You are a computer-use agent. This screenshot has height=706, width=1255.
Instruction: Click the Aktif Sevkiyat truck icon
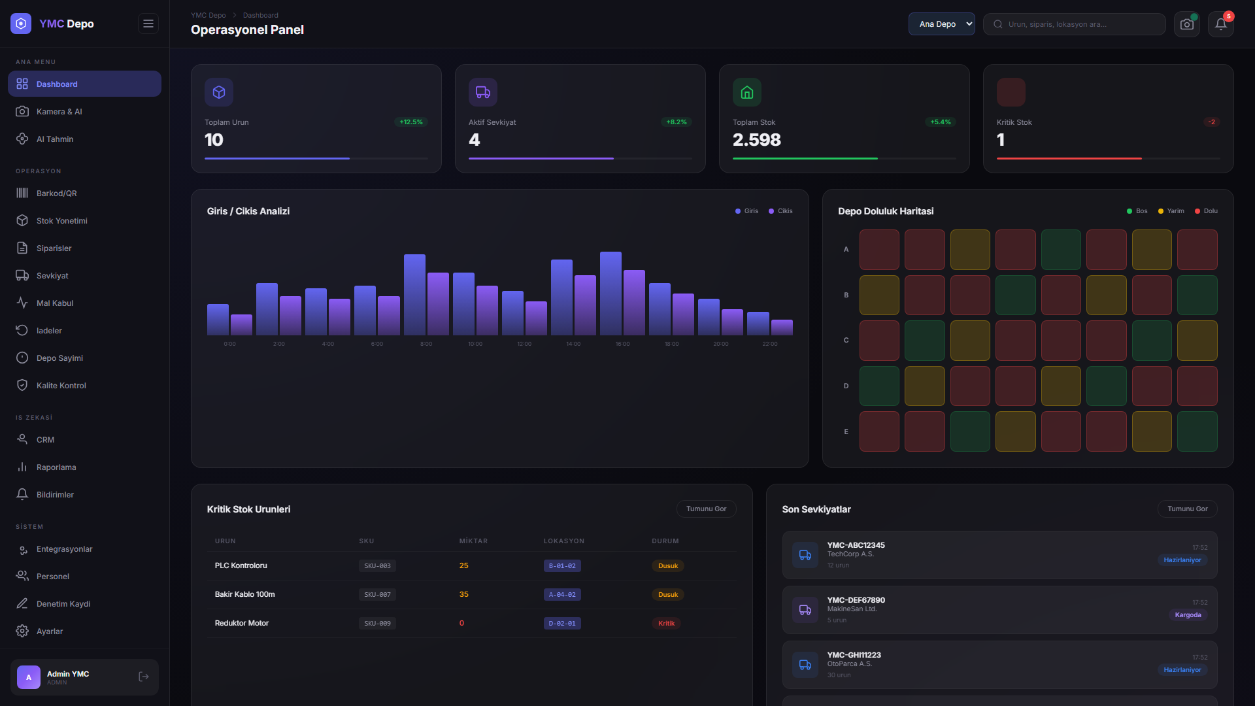(483, 92)
